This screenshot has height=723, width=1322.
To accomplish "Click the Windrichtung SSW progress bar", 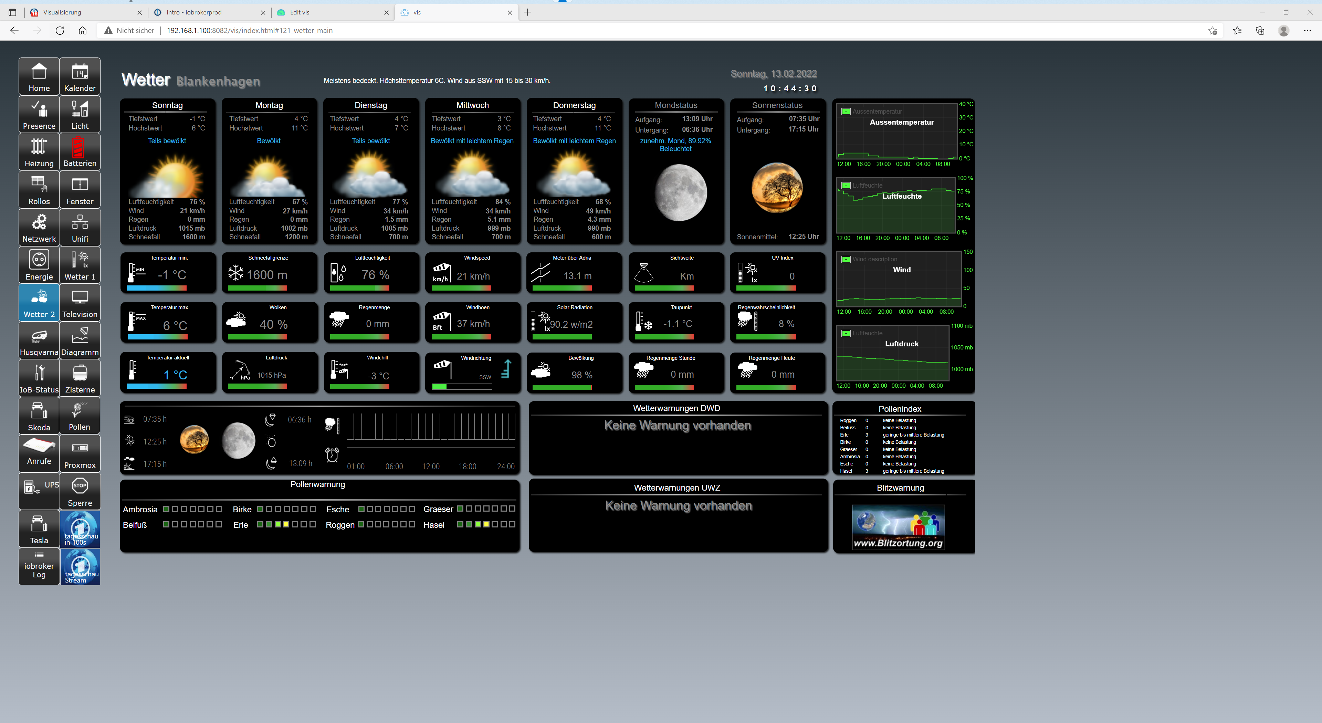I will pos(461,386).
